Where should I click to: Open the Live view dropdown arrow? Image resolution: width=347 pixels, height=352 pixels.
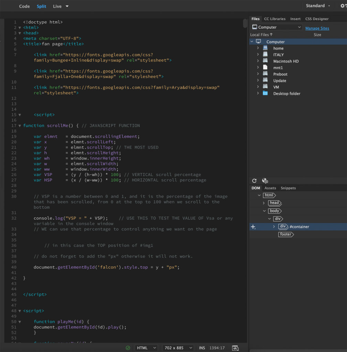coord(67,6)
